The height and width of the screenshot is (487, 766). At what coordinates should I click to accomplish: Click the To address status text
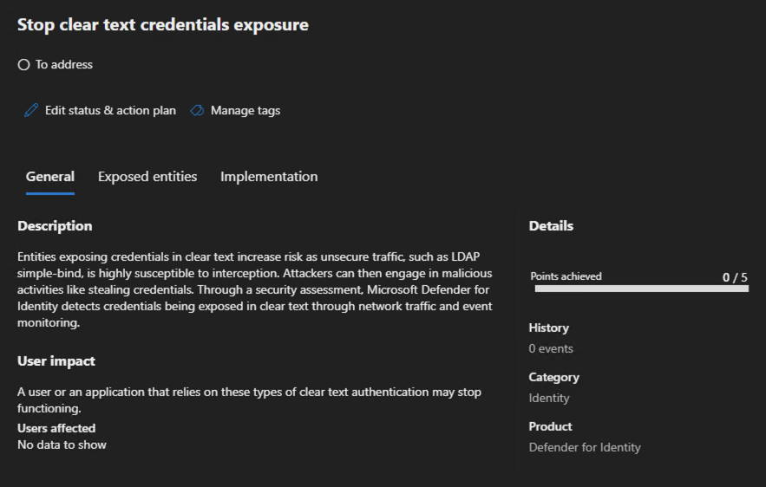64,65
